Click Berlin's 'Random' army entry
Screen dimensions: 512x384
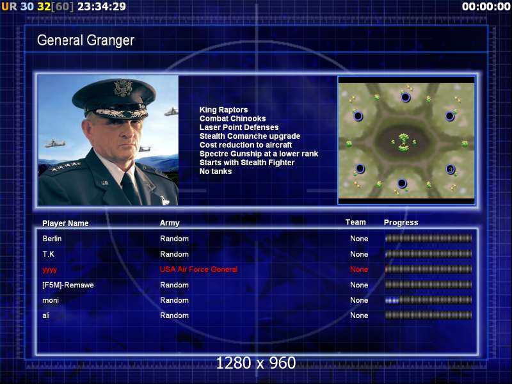(174, 239)
